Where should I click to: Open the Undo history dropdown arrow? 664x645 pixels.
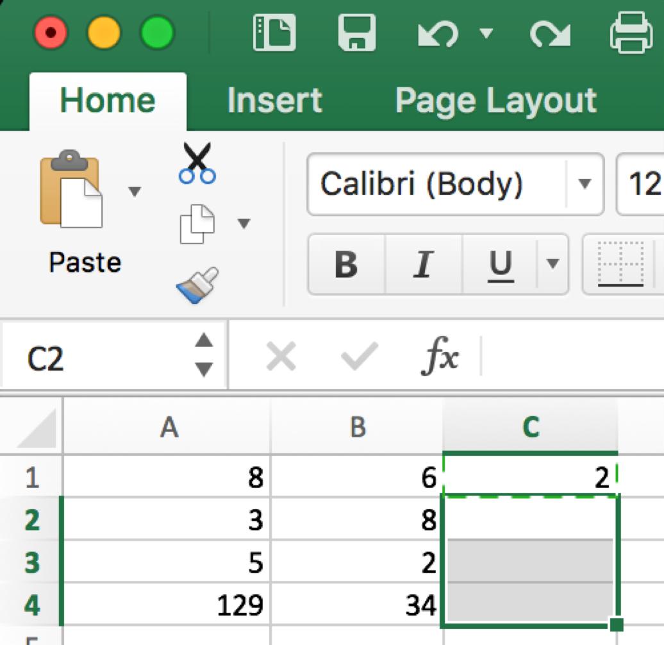tap(486, 33)
